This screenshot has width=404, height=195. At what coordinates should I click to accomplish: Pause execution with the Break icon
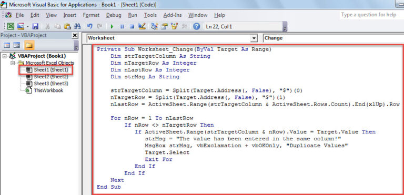pos(122,26)
